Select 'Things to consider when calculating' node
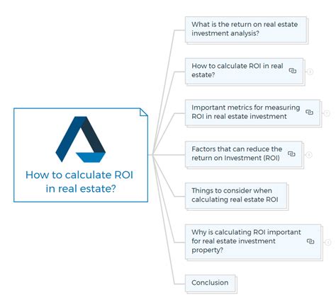Viewport: 336px width, 305px height. pos(236,195)
